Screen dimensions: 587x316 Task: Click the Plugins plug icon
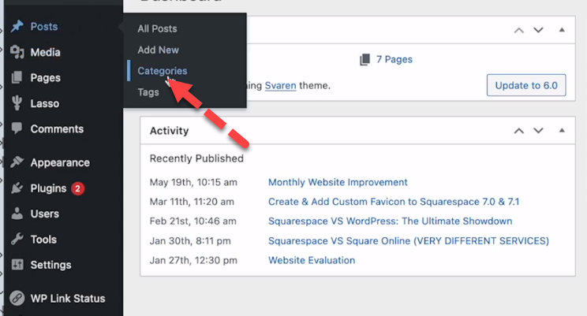[17, 188]
